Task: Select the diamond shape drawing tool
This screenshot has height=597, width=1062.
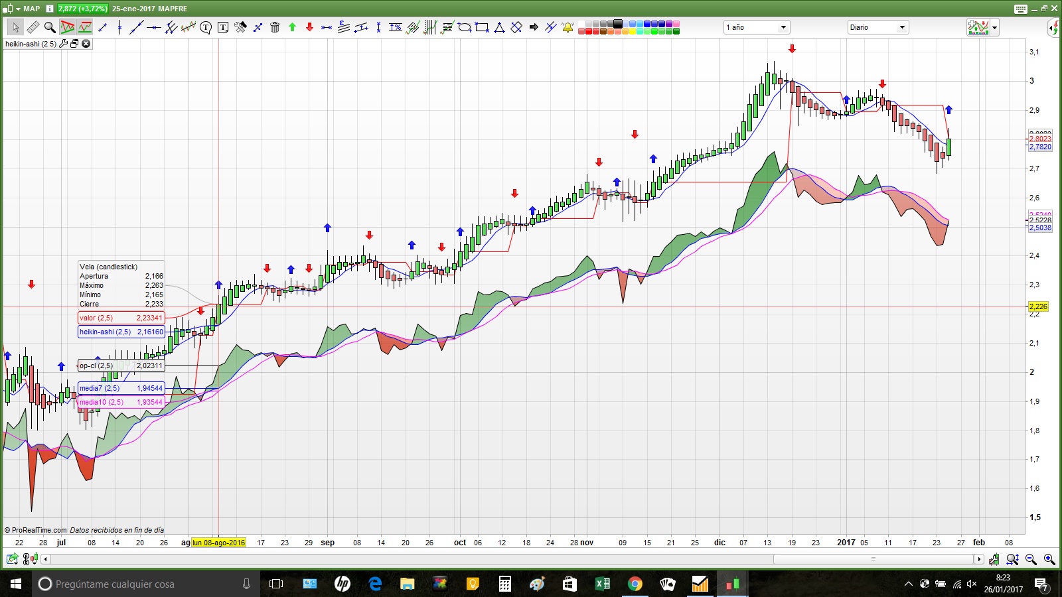Action: (x=516, y=27)
